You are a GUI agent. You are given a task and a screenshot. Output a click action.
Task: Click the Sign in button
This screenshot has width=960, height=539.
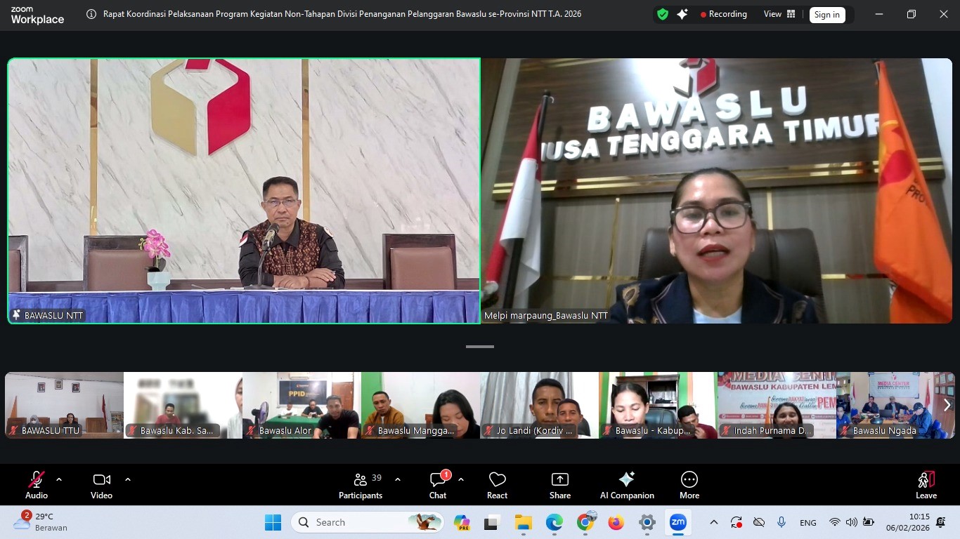827,15
